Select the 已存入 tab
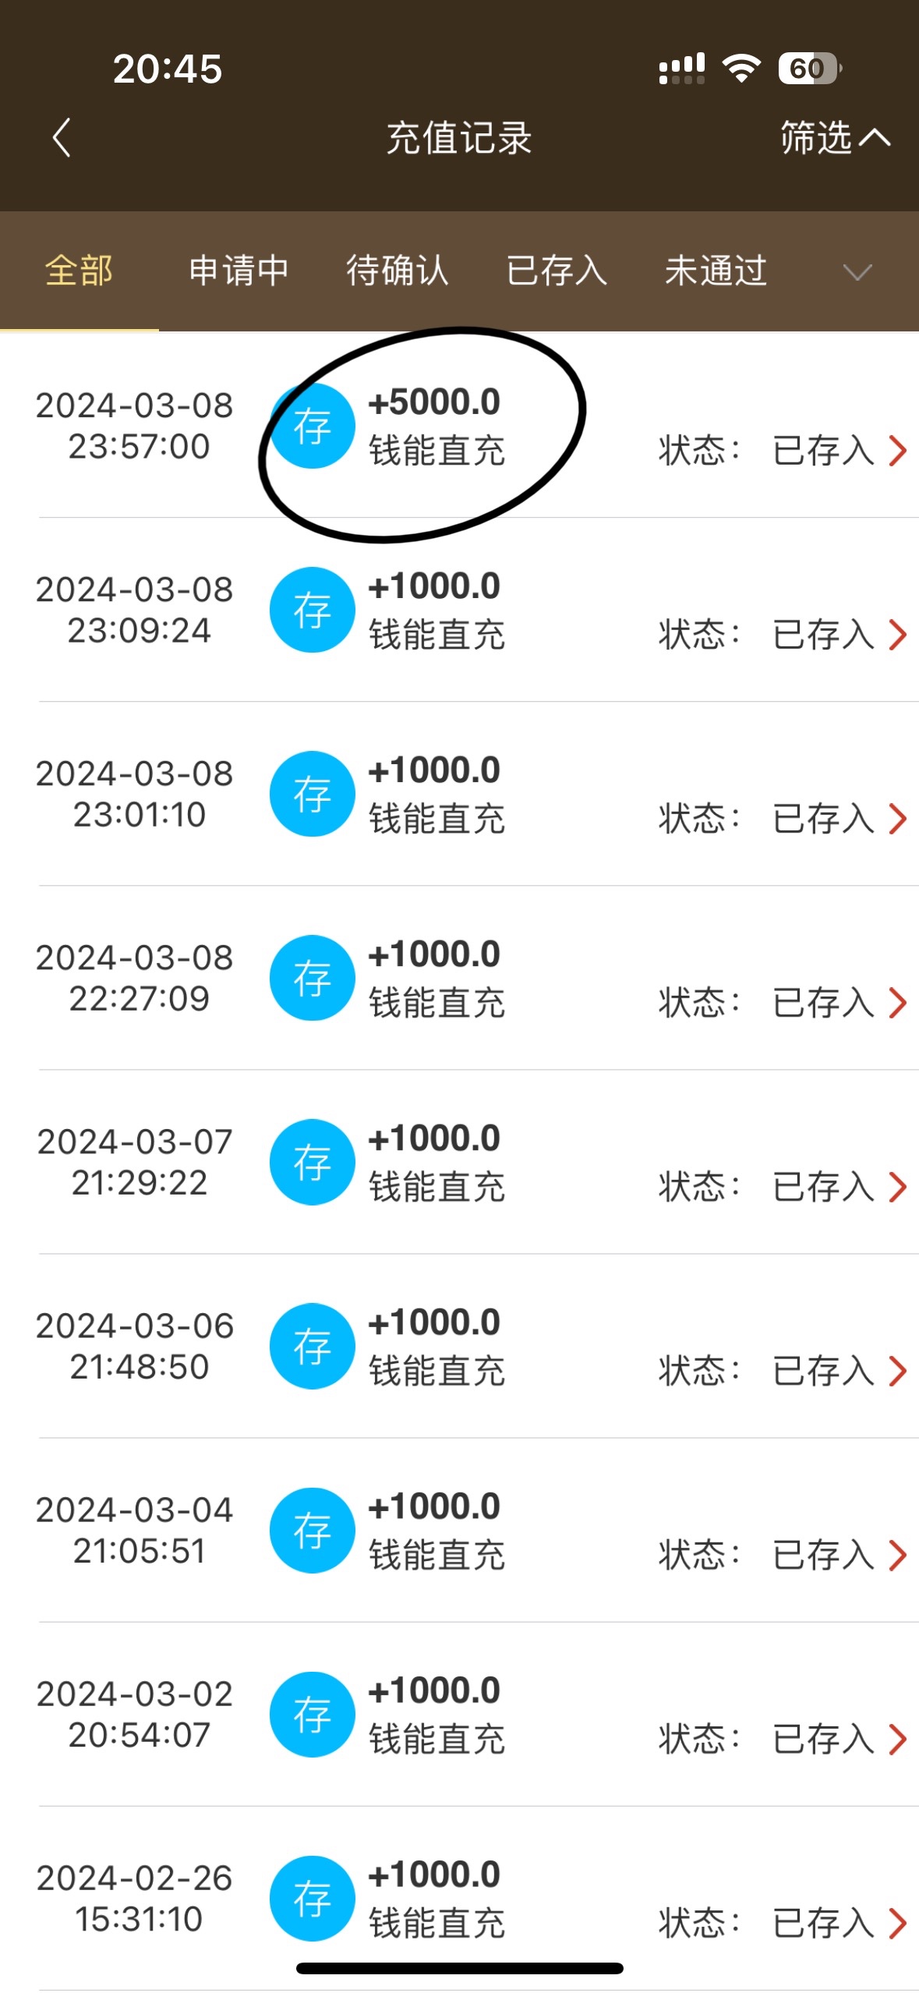The height and width of the screenshot is (1993, 919). (557, 271)
